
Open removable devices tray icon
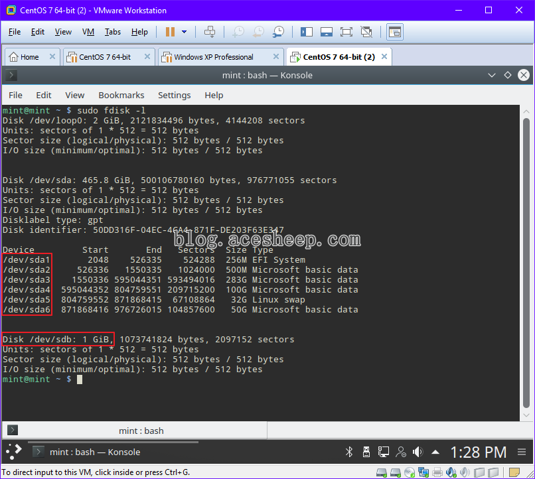[366, 452]
